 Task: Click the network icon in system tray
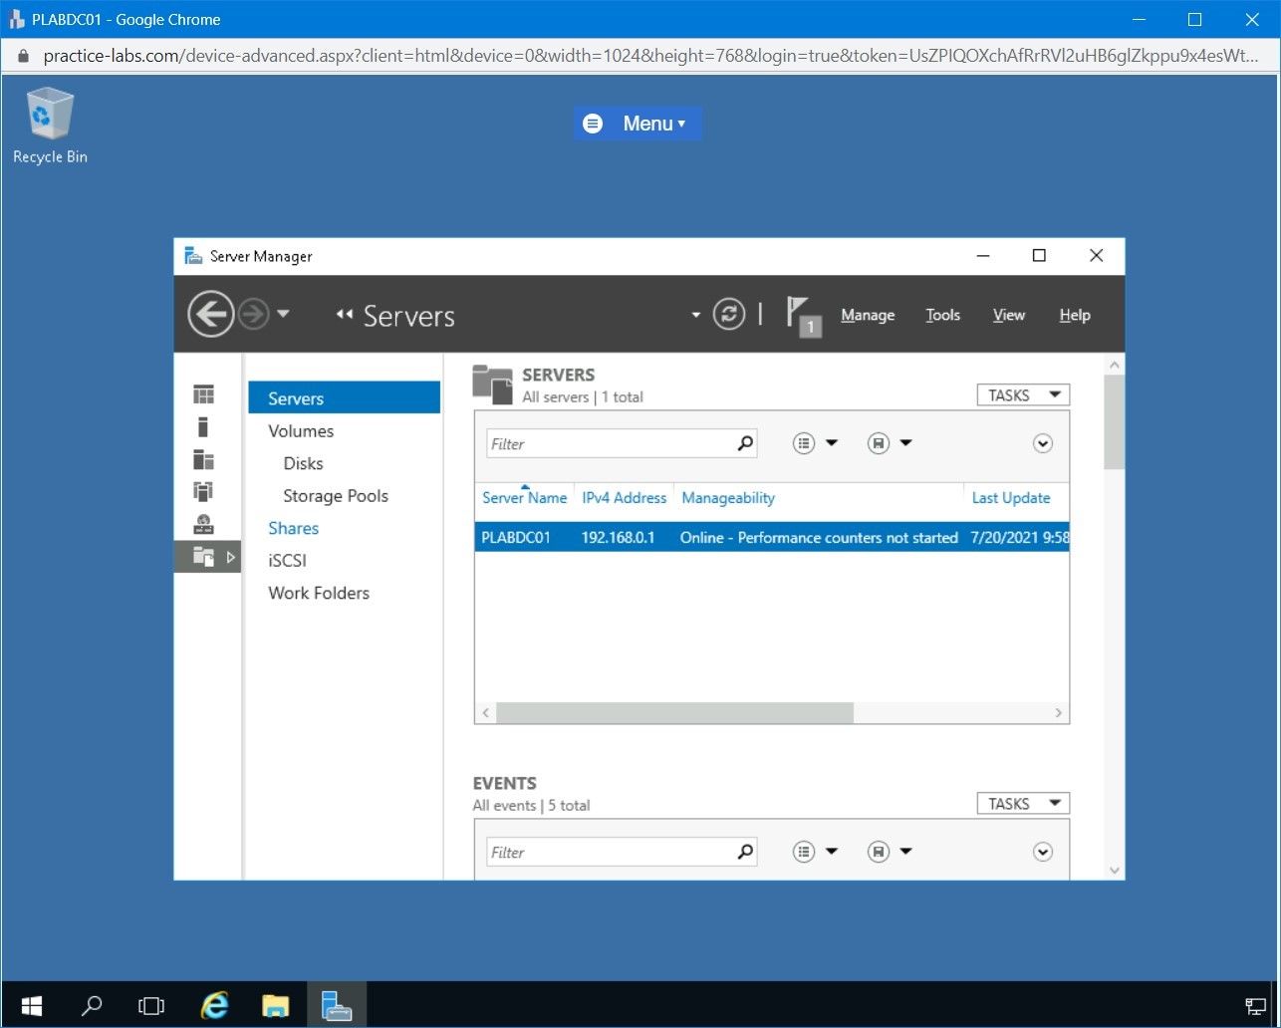[1256, 1006]
